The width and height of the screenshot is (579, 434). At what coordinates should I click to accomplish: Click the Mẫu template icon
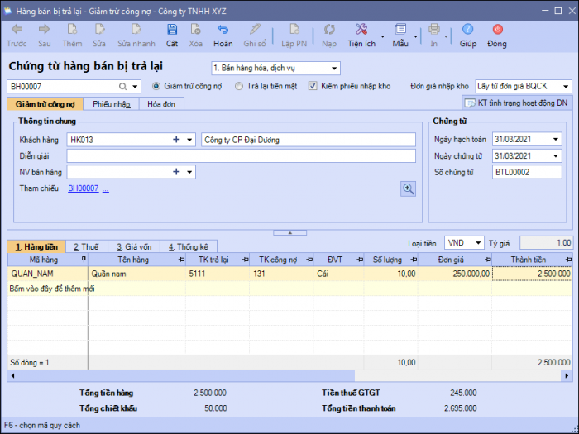[x=401, y=30]
